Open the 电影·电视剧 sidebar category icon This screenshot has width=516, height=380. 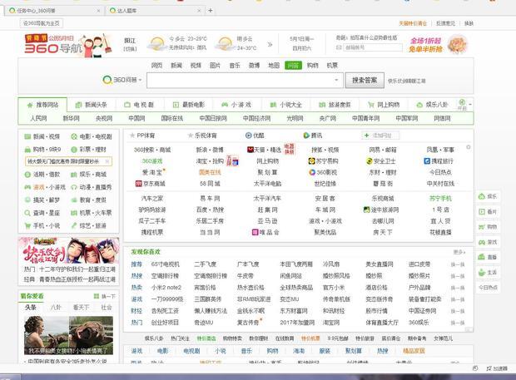pyautogui.click(x=74, y=136)
